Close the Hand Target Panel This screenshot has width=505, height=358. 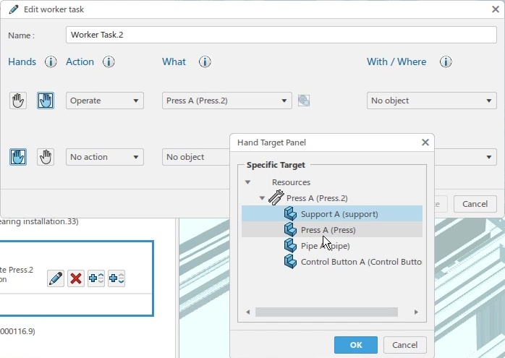coord(425,142)
